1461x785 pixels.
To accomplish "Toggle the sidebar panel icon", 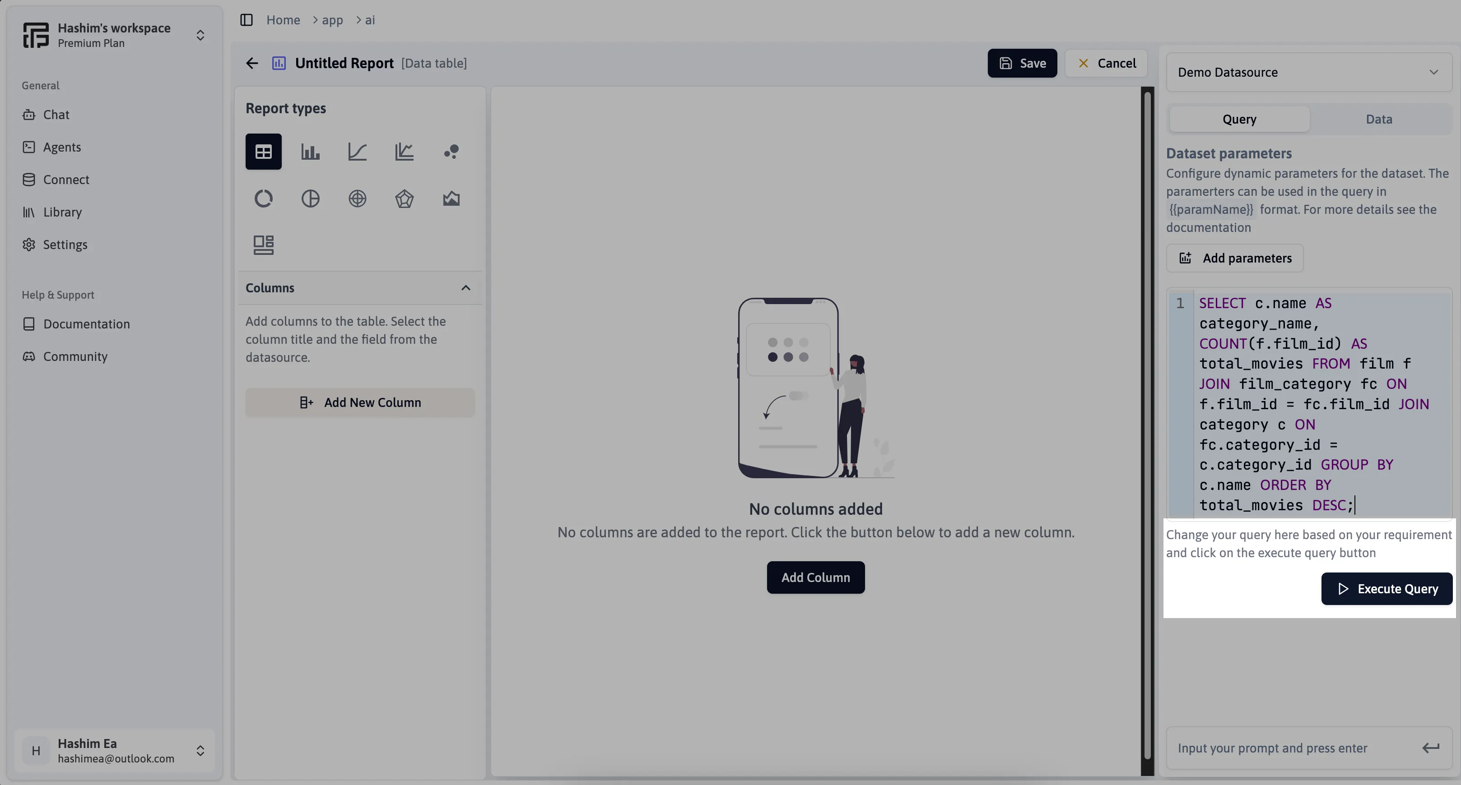I will tap(247, 19).
